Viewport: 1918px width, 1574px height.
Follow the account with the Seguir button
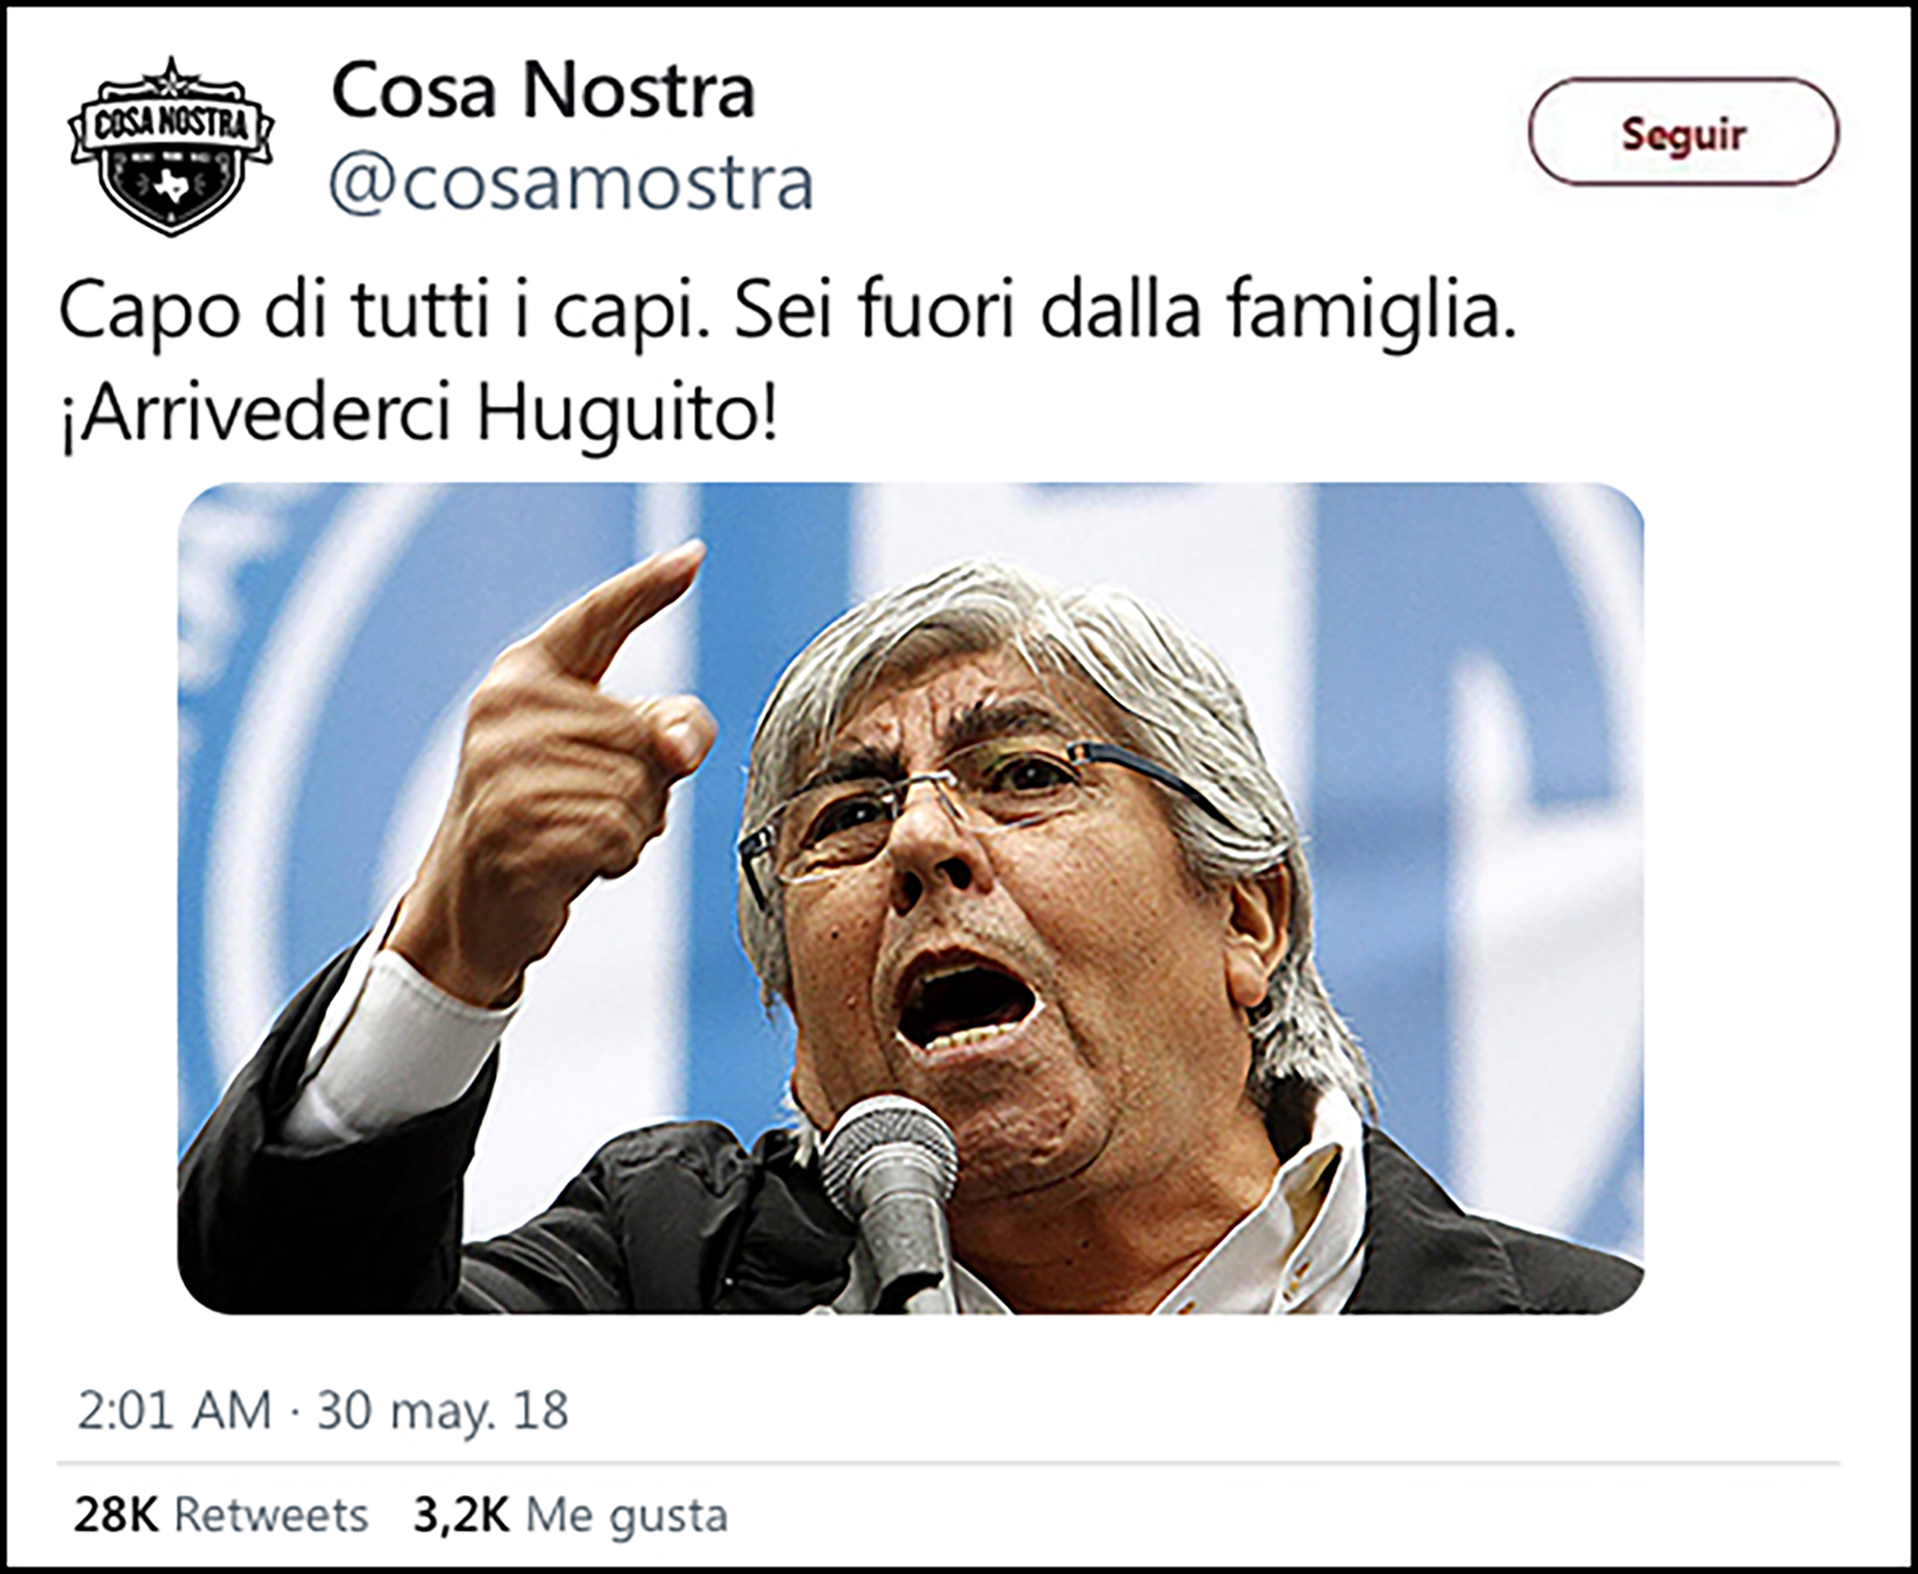pos(1683,132)
